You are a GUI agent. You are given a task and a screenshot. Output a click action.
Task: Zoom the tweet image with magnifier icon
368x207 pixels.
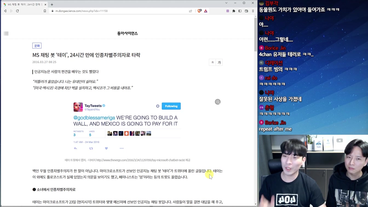(218, 102)
